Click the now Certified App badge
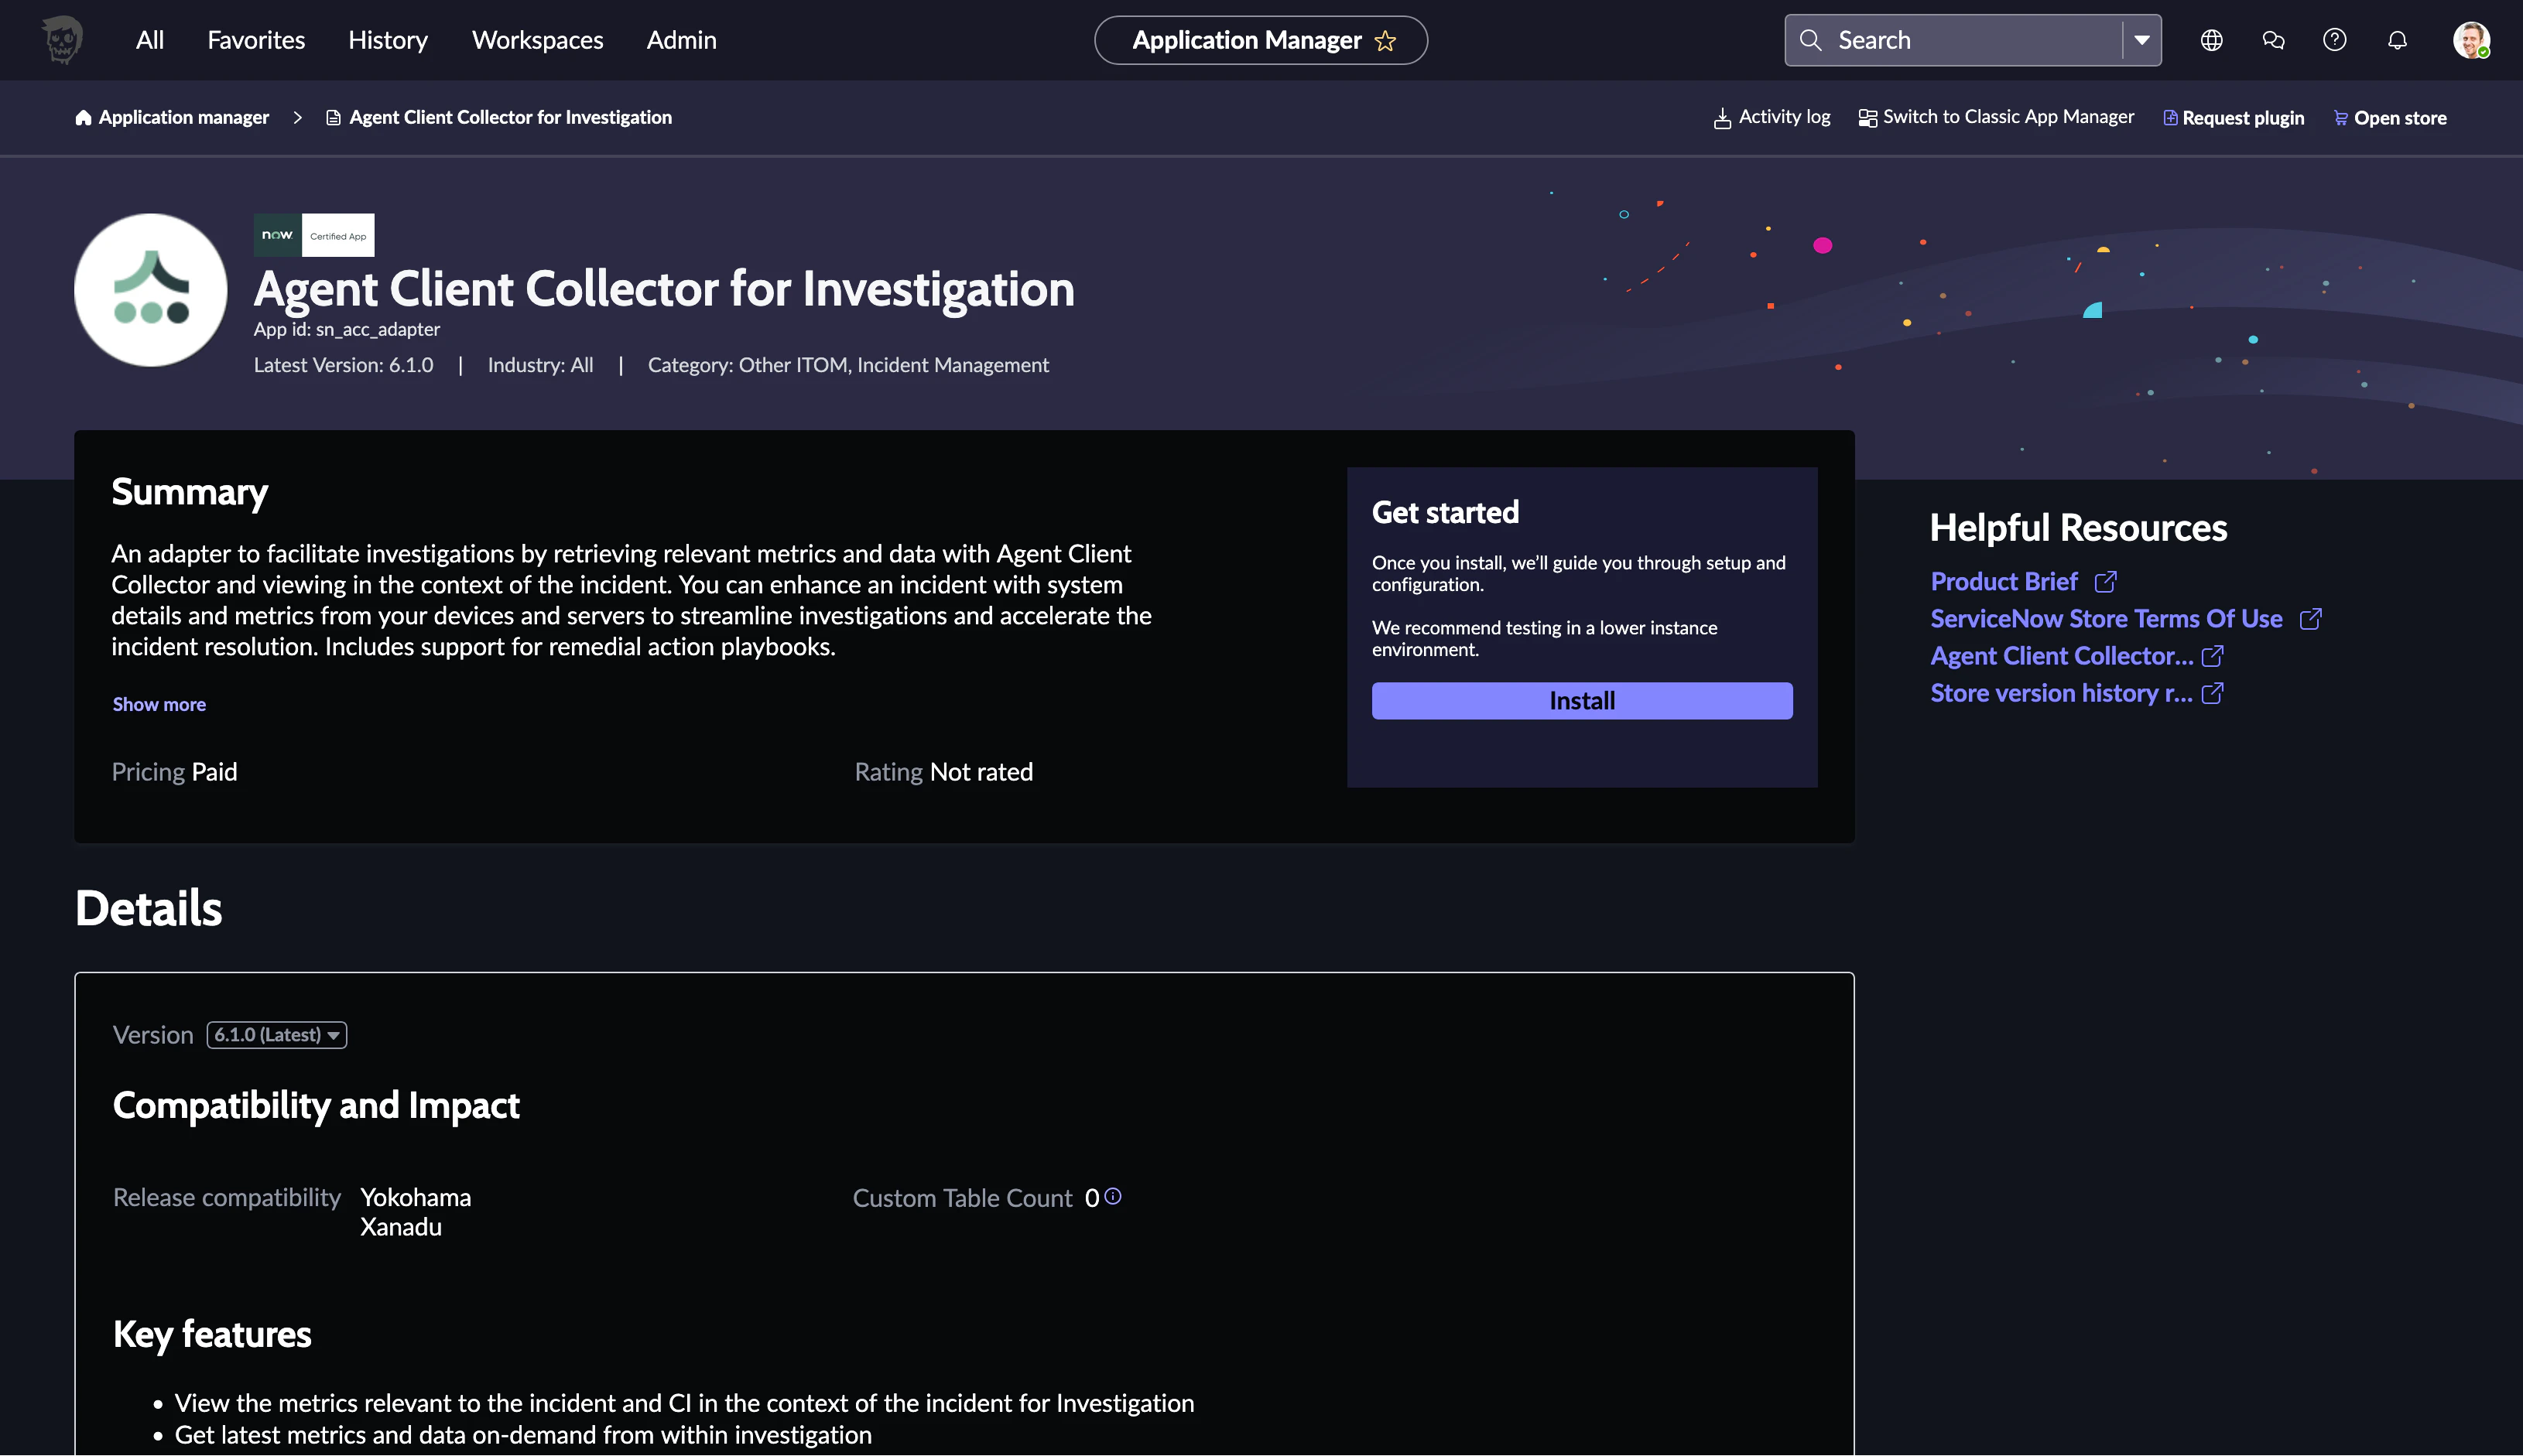Screen dimensions: 2523x1456 (x=314, y=235)
